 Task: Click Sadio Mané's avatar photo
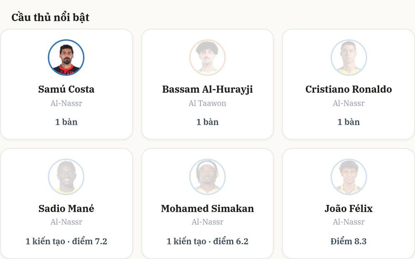[66, 177]
